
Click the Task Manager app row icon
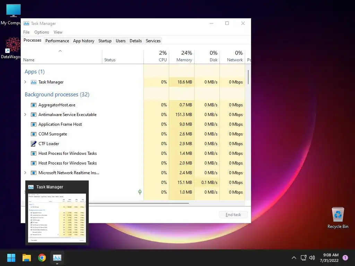[34, 82]
